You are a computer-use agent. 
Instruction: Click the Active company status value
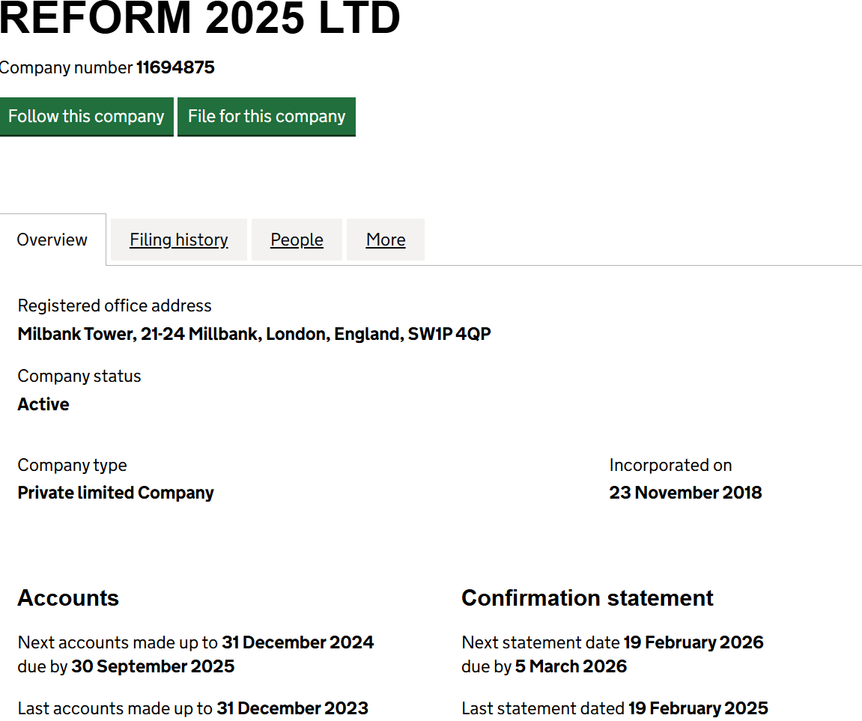coord(43,404)
